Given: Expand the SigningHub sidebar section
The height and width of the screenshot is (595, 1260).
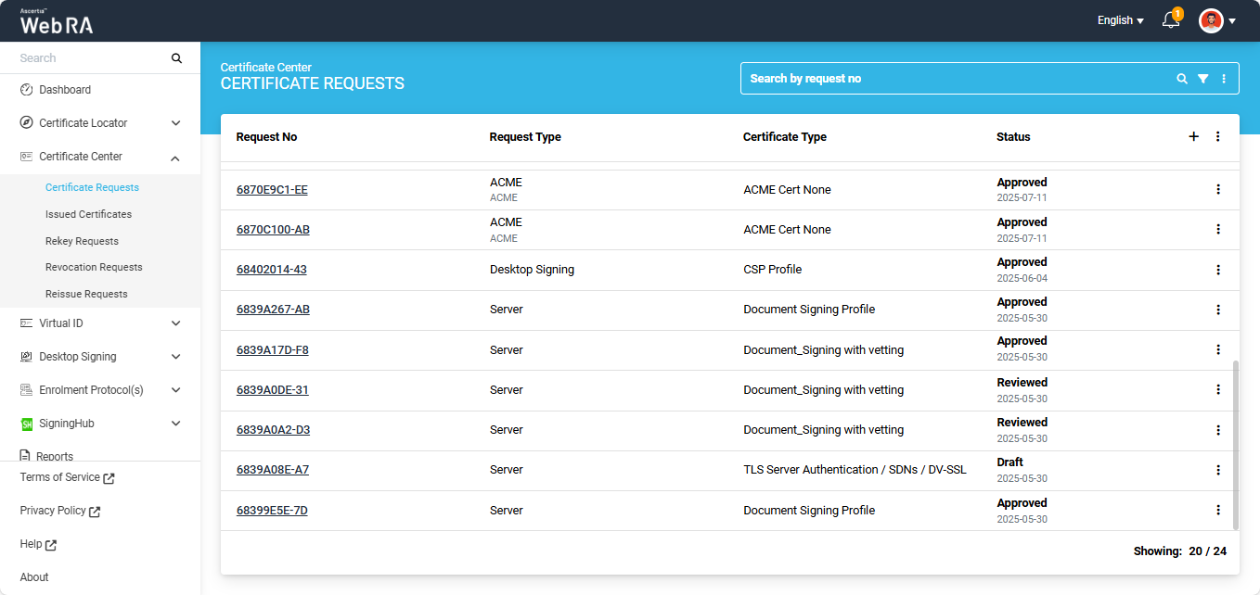Looking at the screenshot, I should [175, 424].
